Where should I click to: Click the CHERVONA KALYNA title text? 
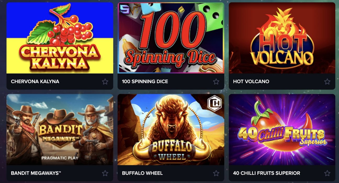35,82
